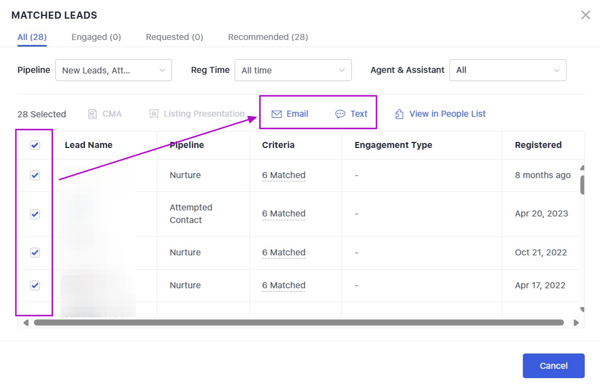Open 6 Matched criteria for Apr 17, 2022 lead
Screen dimensions: 600x388
(x=283, y=286)
